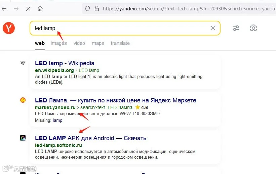Click the 4.6 star rating
The image size is (276, 174).
[x=142, y=107]
